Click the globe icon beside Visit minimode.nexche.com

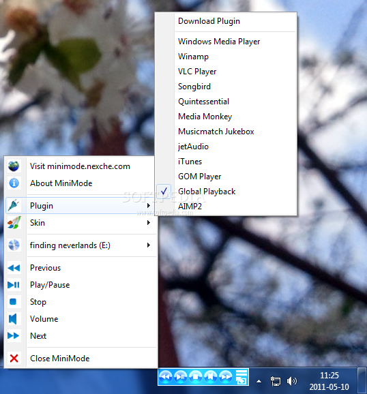pos(14,166)
